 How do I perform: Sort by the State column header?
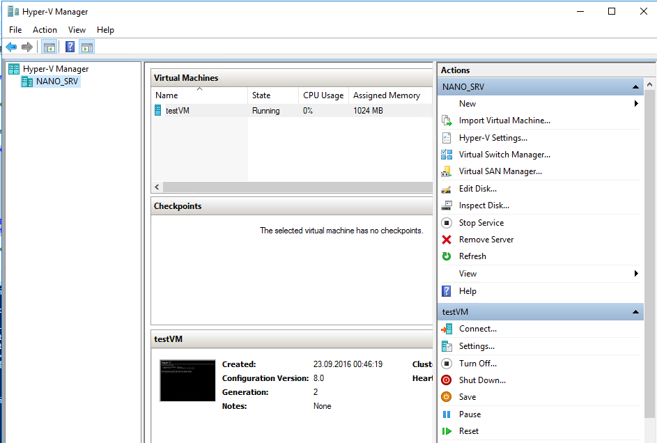pos(273,95)
